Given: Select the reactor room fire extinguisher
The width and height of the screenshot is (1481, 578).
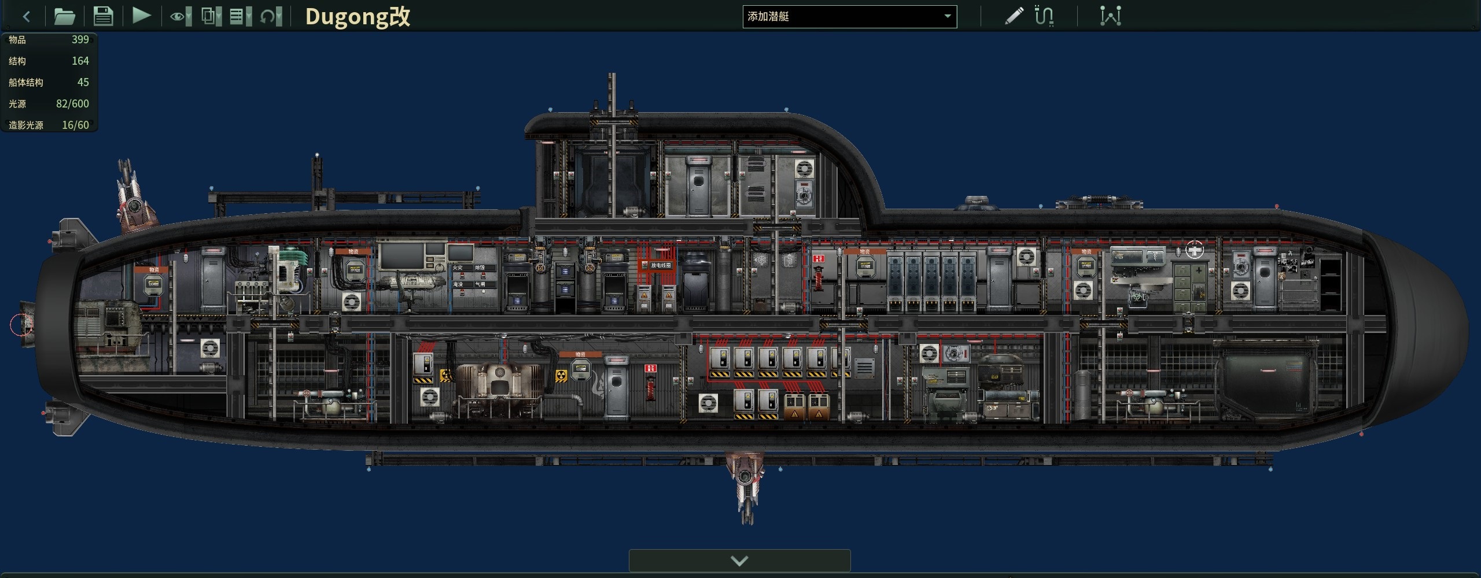Looking at the screenshot, I should 650,388.
